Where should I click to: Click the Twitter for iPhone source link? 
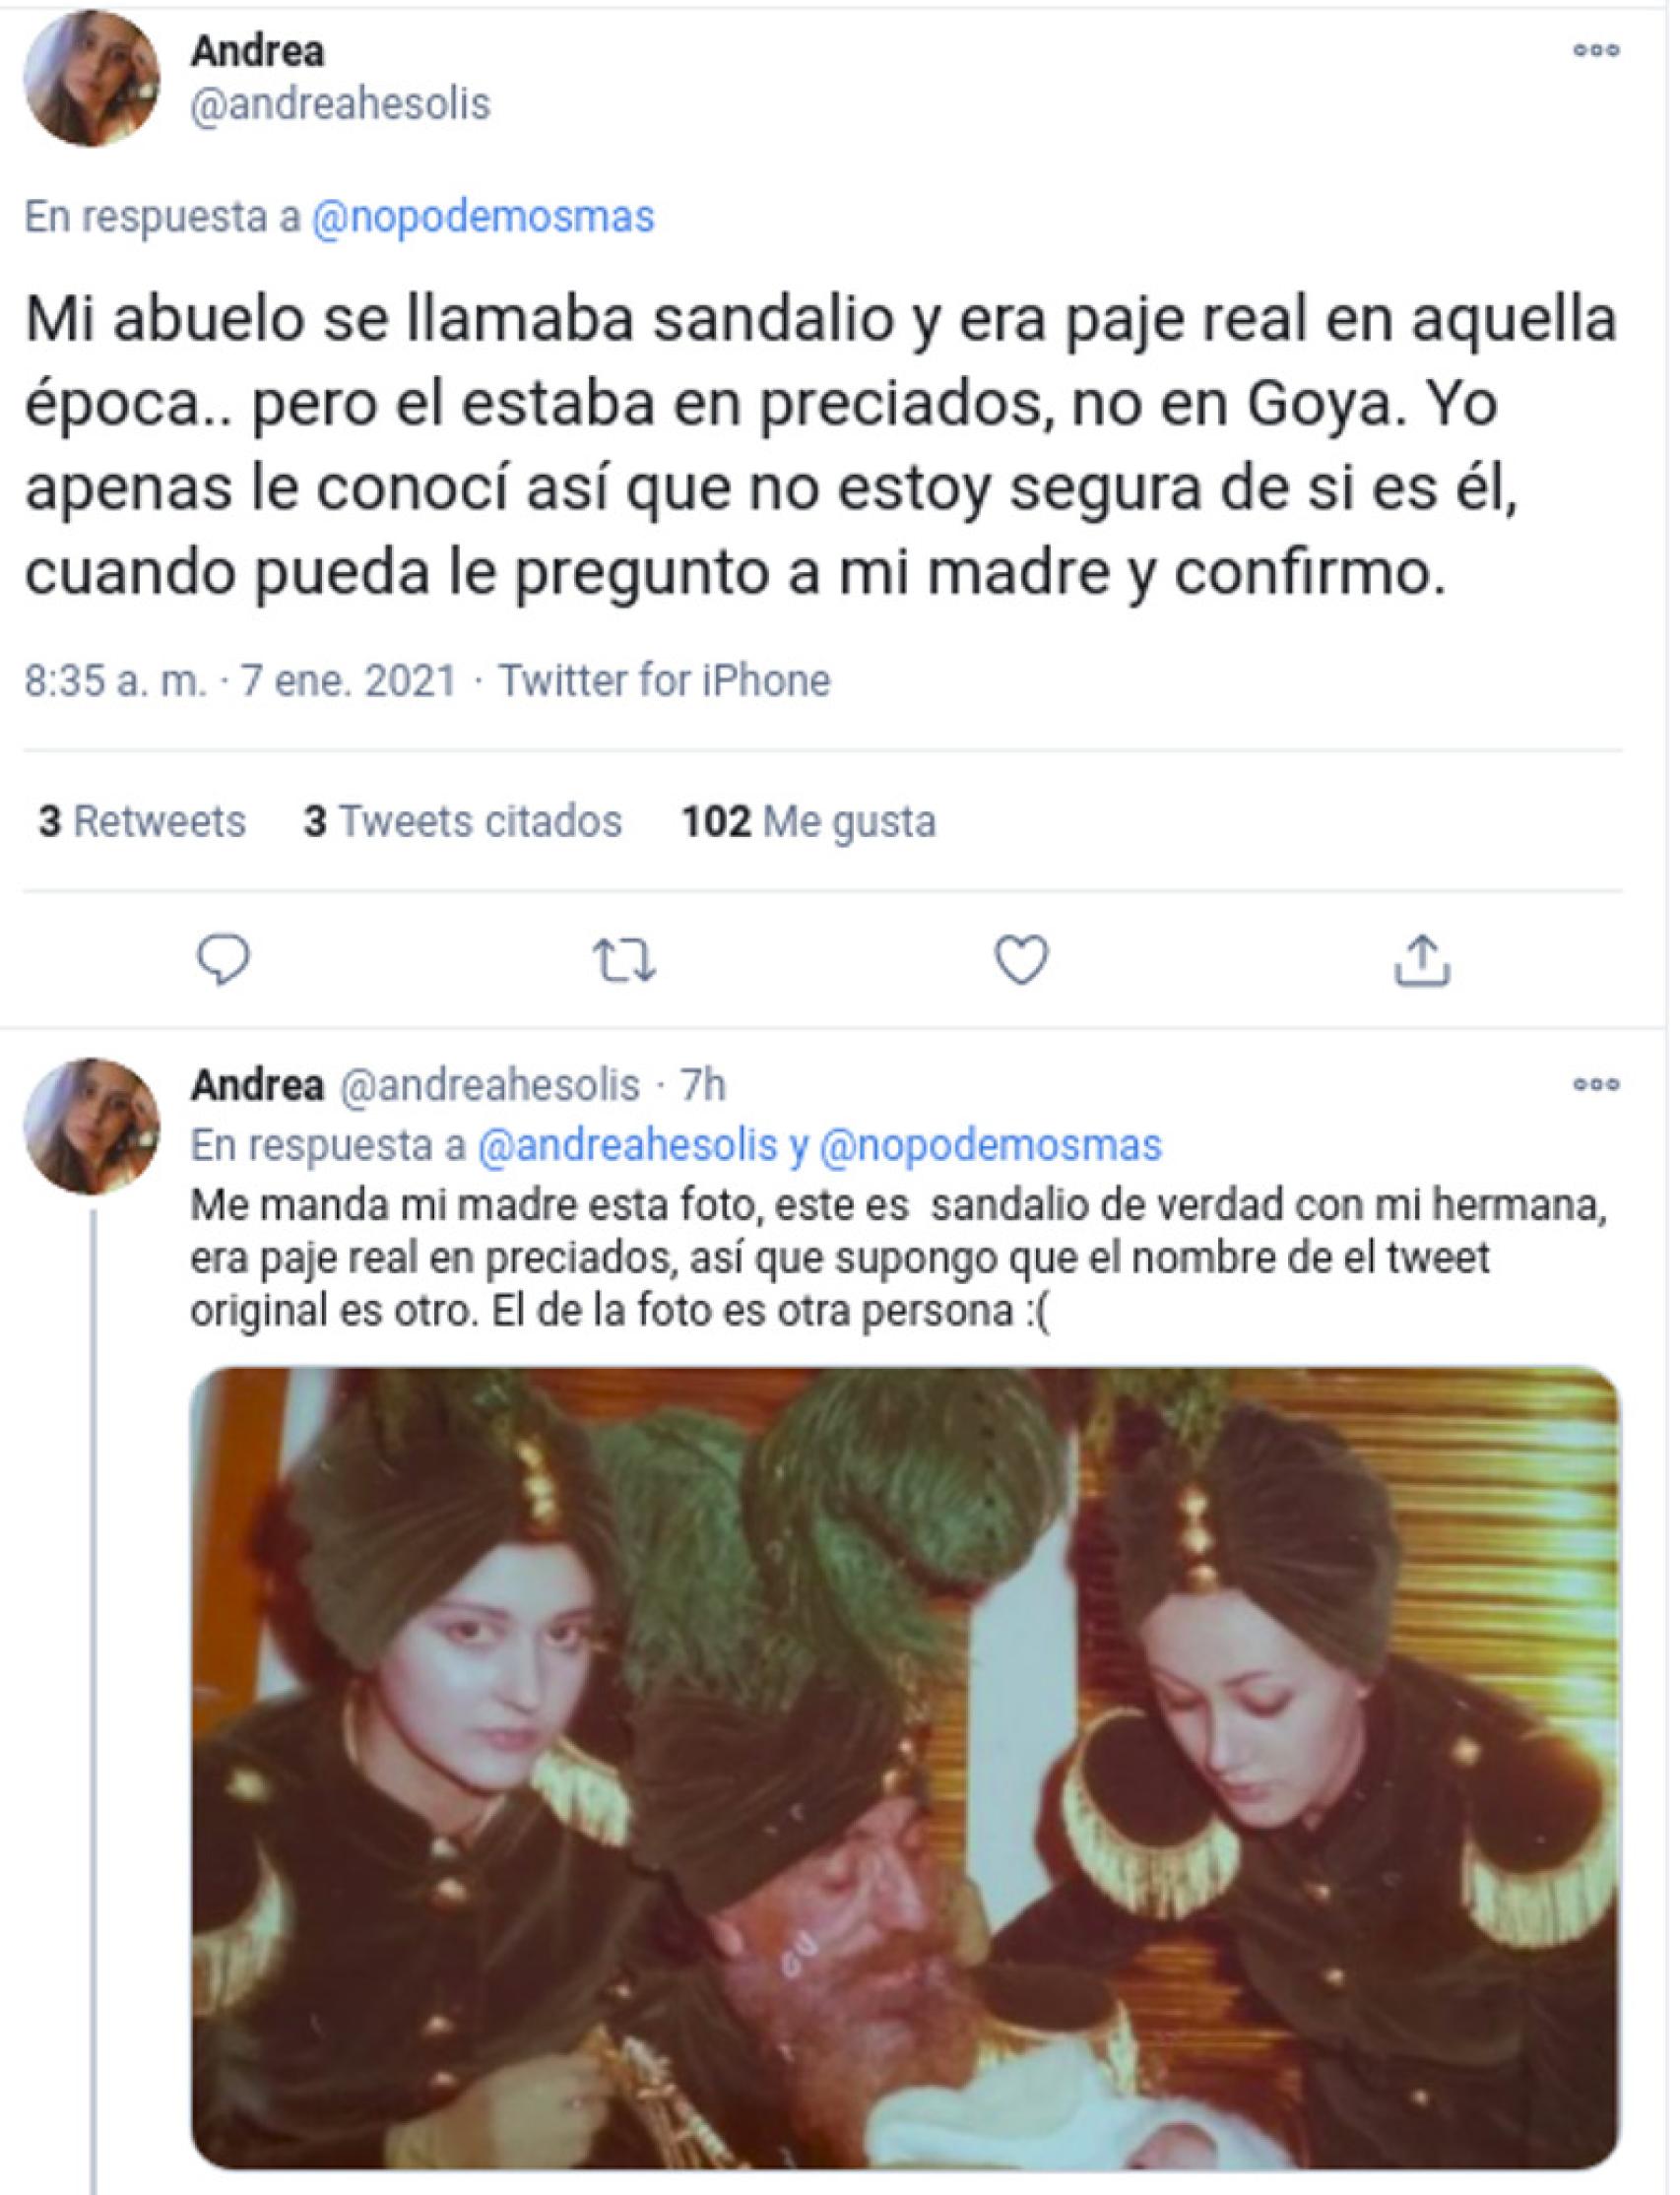pyautogui.click(x=665, y=681)
